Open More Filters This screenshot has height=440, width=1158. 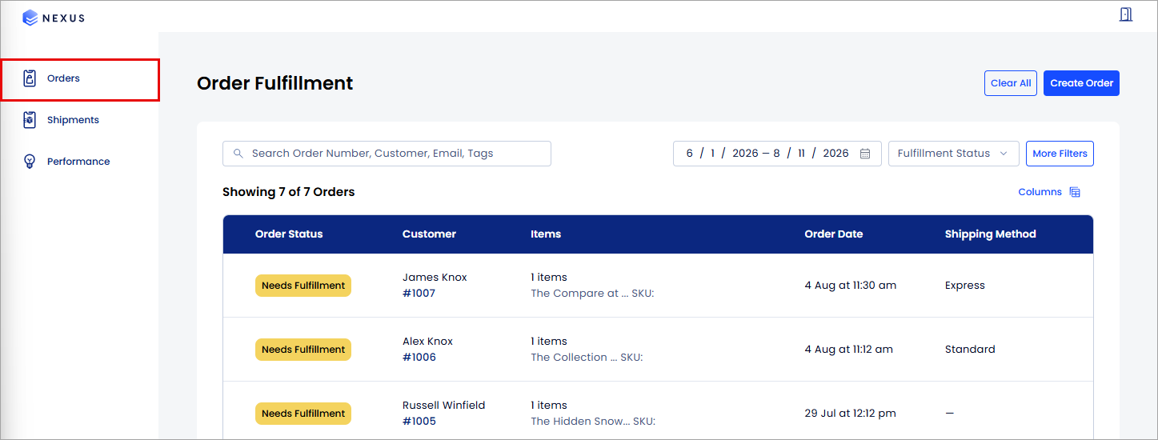click(x=1060, y=154)
